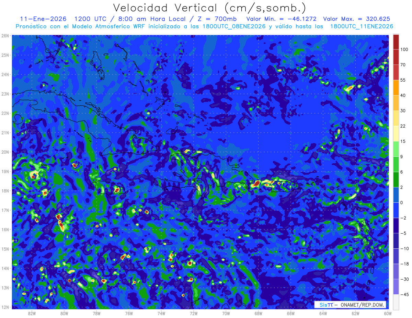Click the orange band between 55 and 40
The width and height of the screenshot is (412, 318).
pyautogui.click(x=396, y=87)
